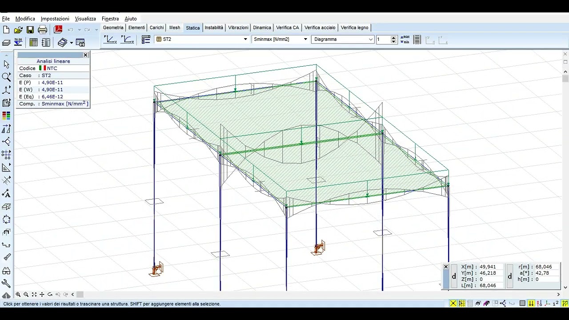Expand the undo history dropdown arrow
Viewport: 569px width, 320px height.
click(79, 30)
